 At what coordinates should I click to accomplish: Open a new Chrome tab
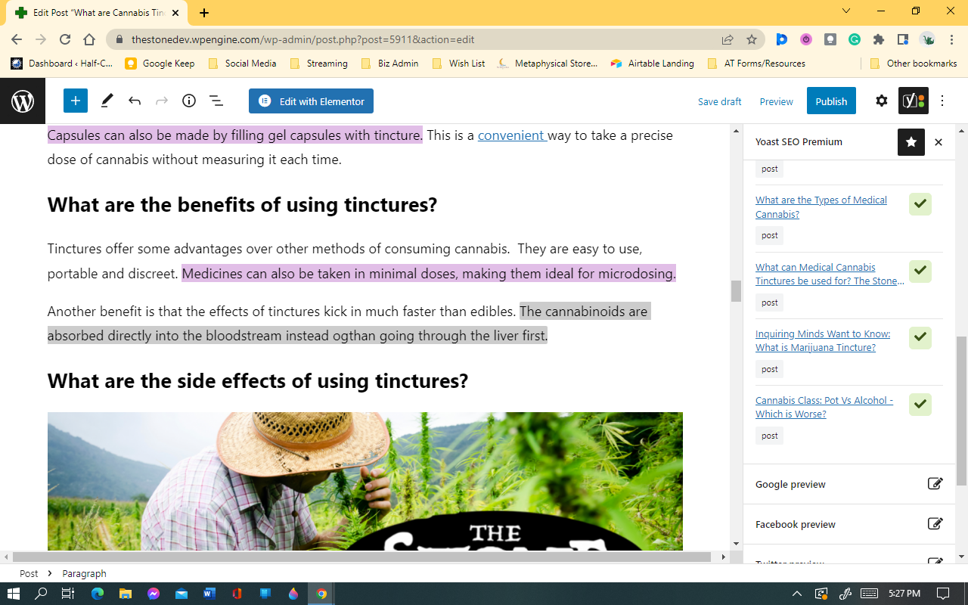click(204, 13)
